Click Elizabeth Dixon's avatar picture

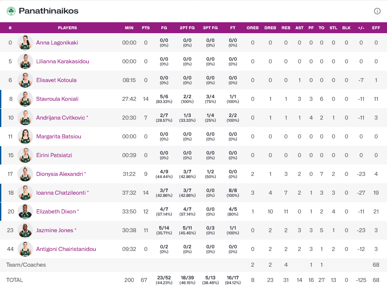coord(25,212)
